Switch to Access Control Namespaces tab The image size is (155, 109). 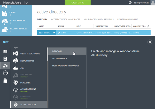click(x=65, y=19)
